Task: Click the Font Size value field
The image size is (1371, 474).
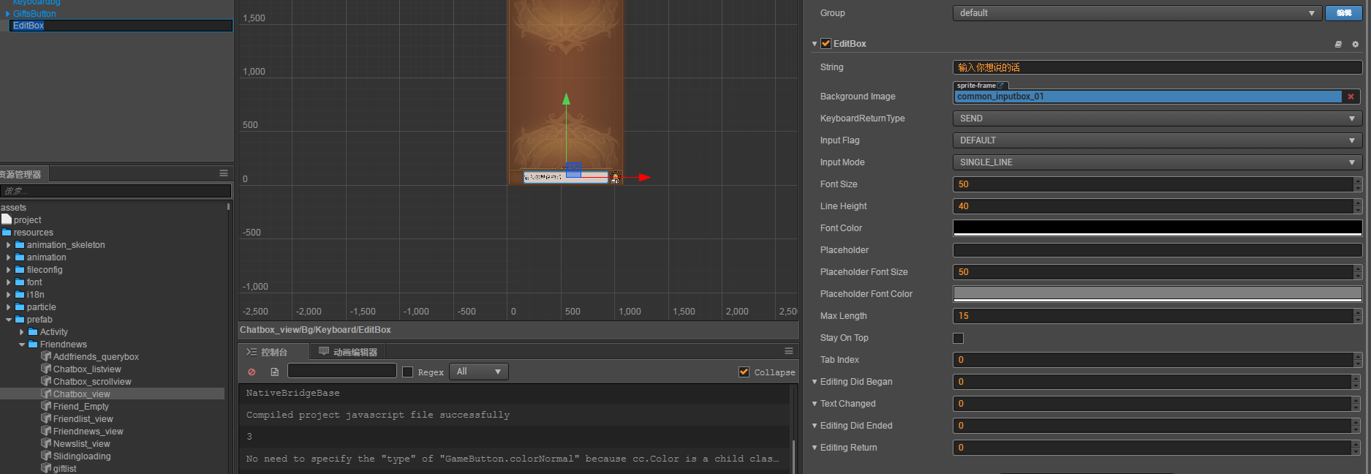Action: (1152, 184)
